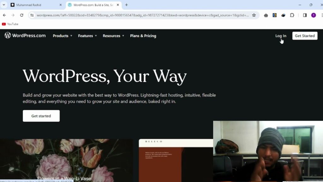The image size is (323, 182).
Task: Minimize the browser window
Action: tap(300, 5)
